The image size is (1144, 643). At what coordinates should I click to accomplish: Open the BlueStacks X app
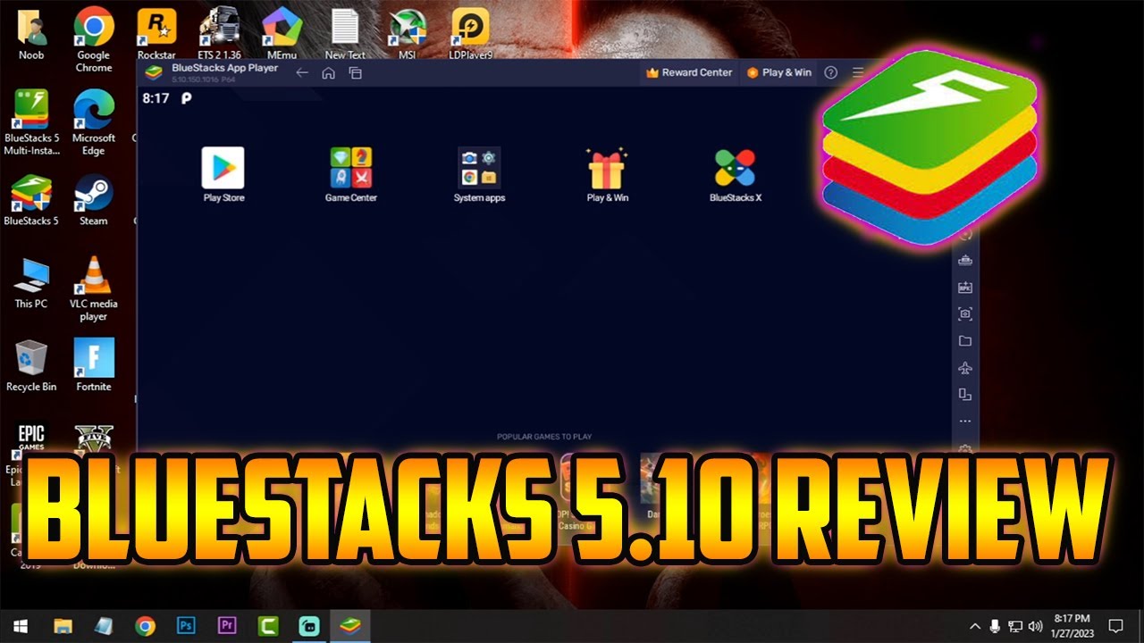coord(735,175)
